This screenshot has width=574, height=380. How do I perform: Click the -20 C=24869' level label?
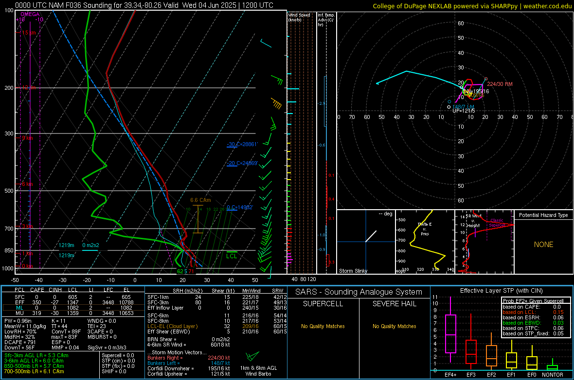pyautogui.click(x=242, y=164)
